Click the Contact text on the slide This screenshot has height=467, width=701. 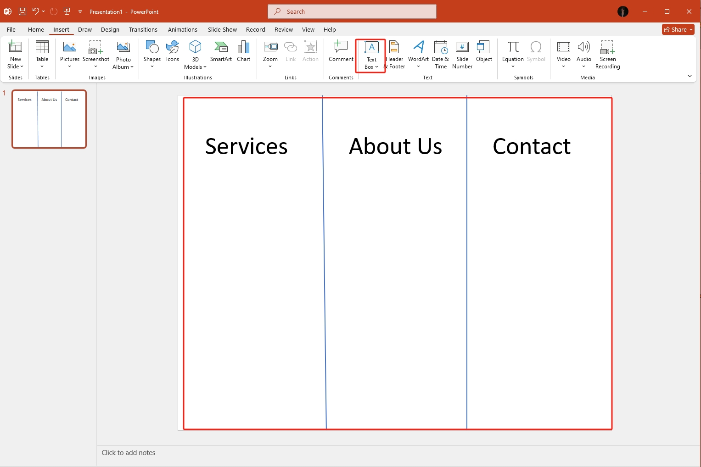(532, 146)
